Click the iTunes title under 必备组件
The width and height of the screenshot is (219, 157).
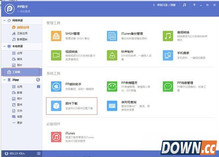(70, 133)
